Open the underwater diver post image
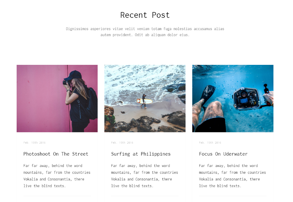The width and height of the screenshot is (293, 202). (233, 99)
